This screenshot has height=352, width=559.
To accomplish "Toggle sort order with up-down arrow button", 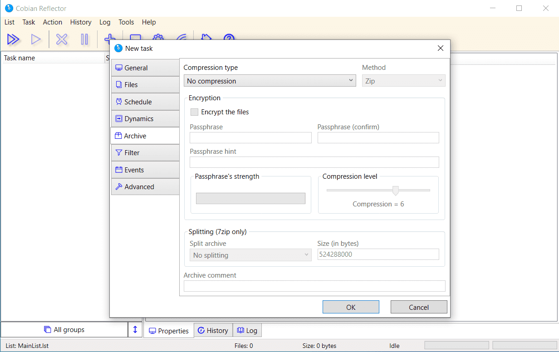I will (135, 330).
